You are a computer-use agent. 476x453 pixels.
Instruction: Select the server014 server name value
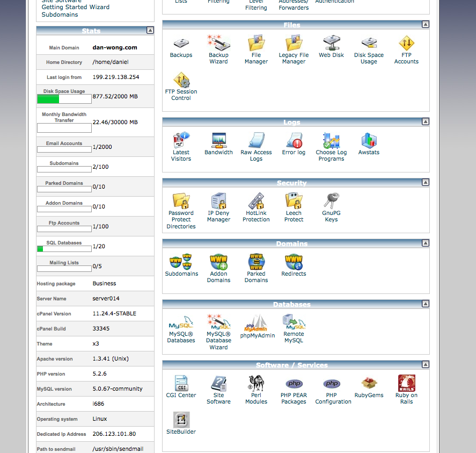106,298
